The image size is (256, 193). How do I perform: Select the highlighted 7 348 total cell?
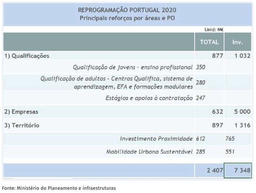coord(238,170)
